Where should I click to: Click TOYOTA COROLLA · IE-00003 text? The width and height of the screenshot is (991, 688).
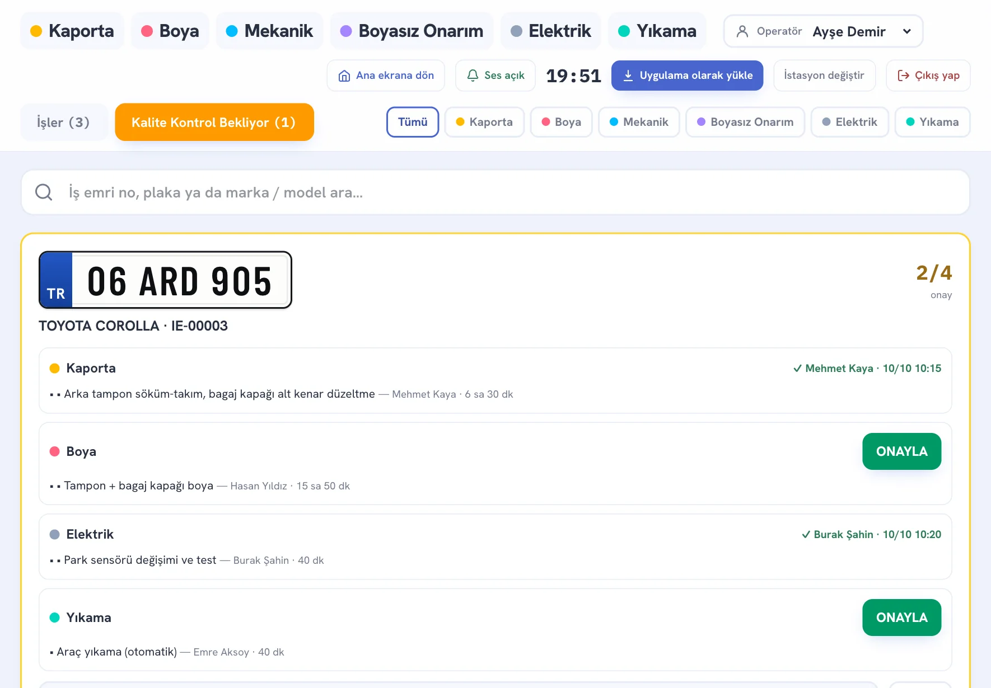[133, 326]
